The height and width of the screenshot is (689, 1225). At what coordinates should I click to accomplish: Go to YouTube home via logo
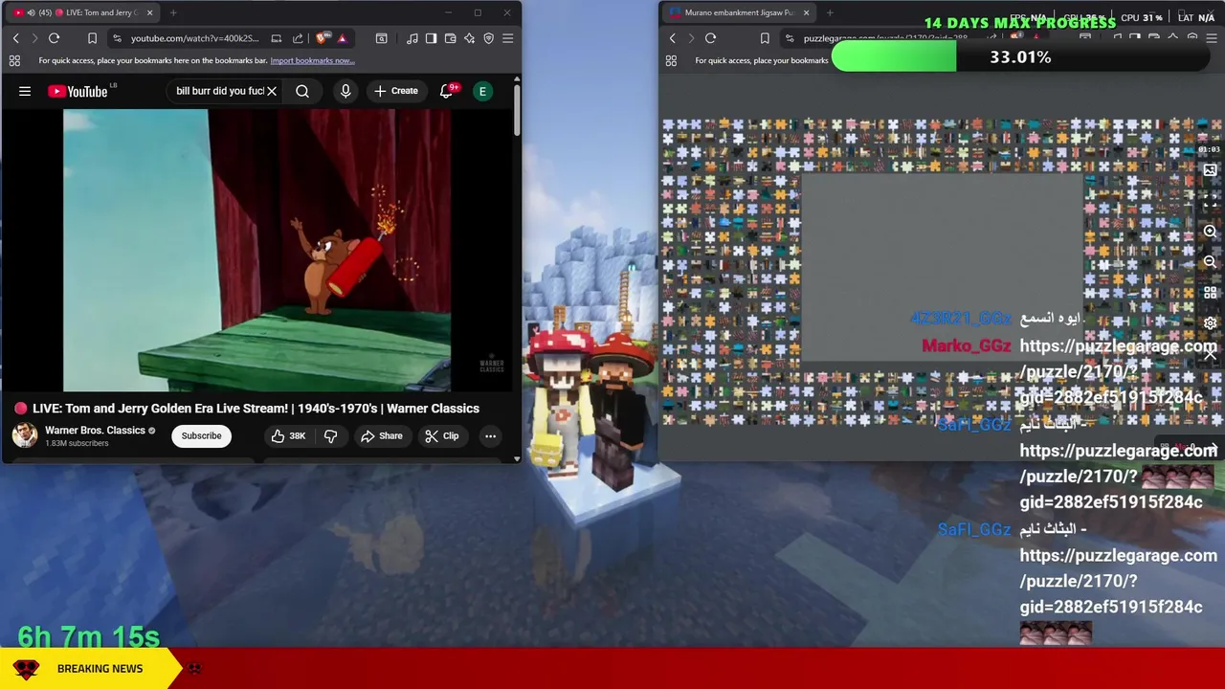point(78,91)
